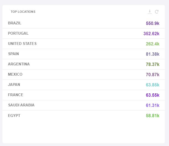Screen dimensions: 169x146
Task: Click the refresh icon in Top Locations
Action: [157, 12]
